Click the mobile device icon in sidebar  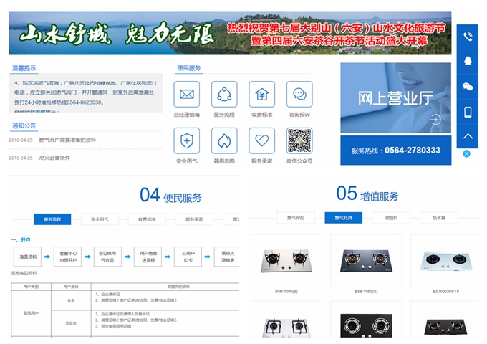click(468, 112)
